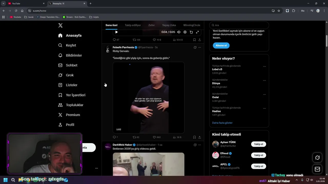Viewport: 328px width, 184px height.
Task: View analytics 934 B on top post
Action: click(178, 40)
